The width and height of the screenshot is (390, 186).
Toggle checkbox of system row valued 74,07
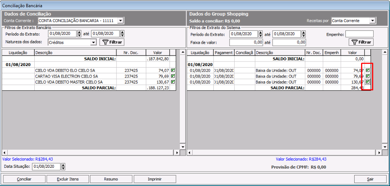pos(368,70)
